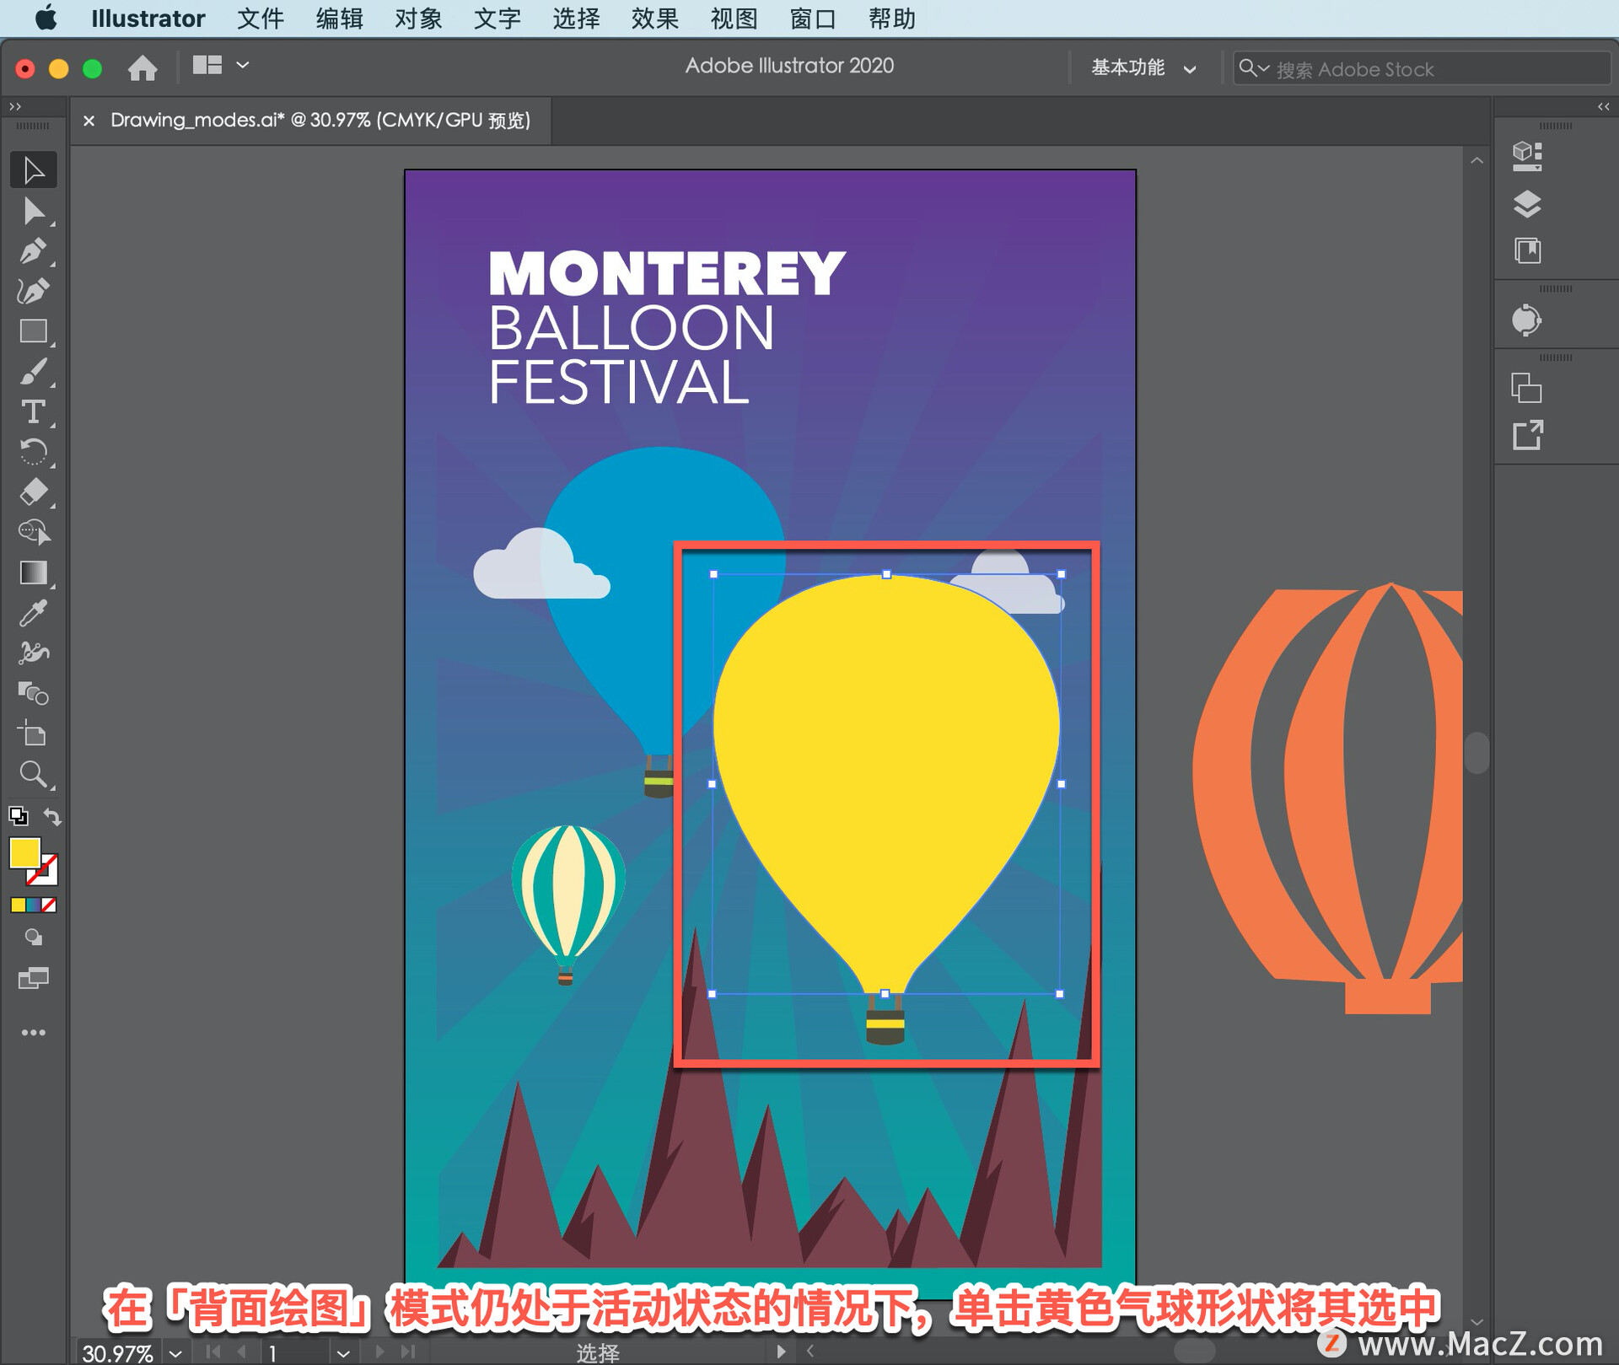Click the yellow Fill color swatch

(24, 852)
